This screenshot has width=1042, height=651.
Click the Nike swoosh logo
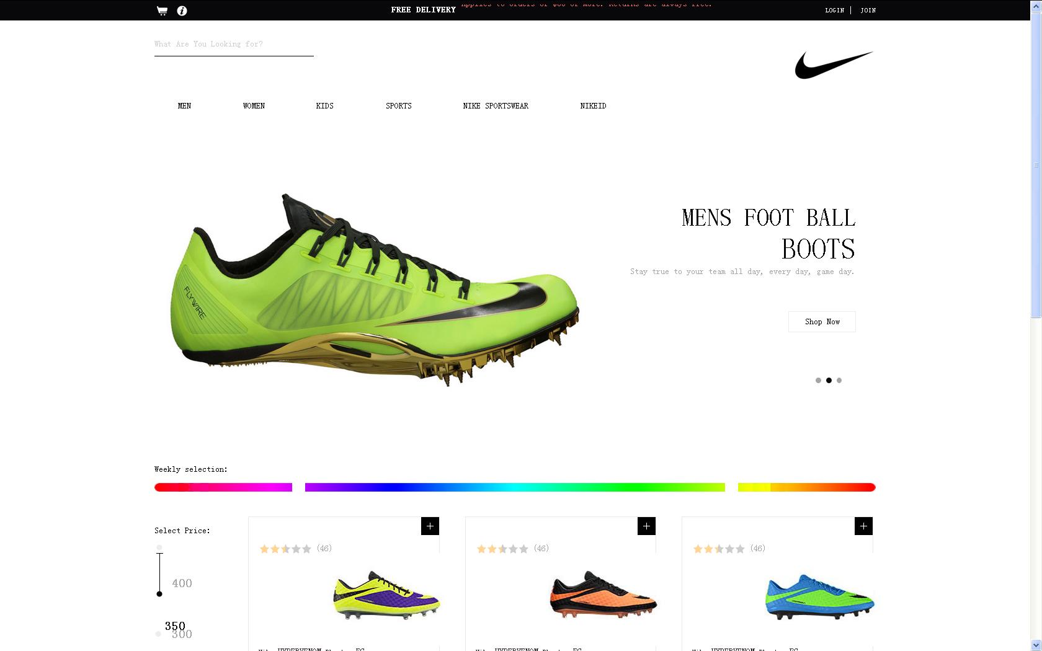(834, 65)
